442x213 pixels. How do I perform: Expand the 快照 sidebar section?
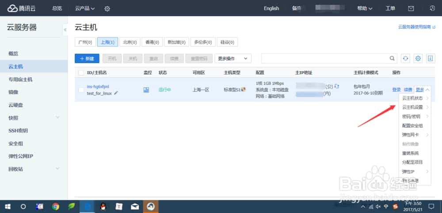(x=57, y=118)
